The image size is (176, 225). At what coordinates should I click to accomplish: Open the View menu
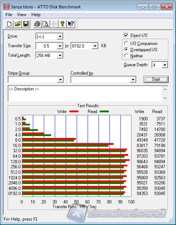22,15
